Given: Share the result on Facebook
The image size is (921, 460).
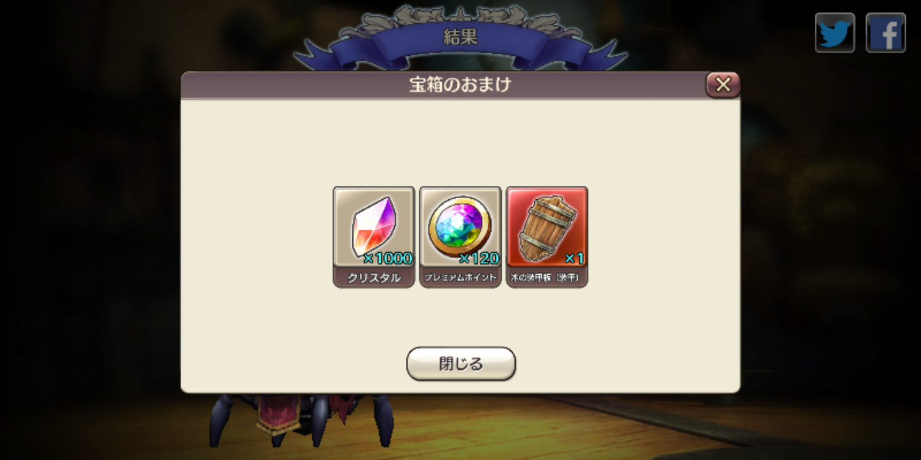Looking at the screenshot, I should pos(885,33).
